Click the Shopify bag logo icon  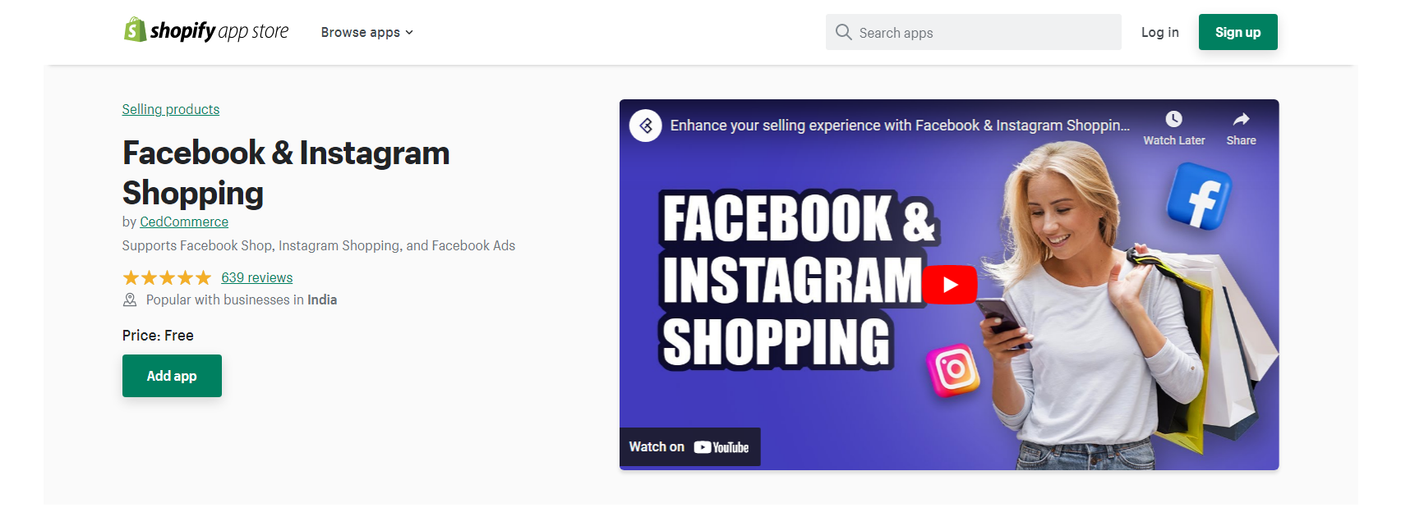tap(135, 30)
